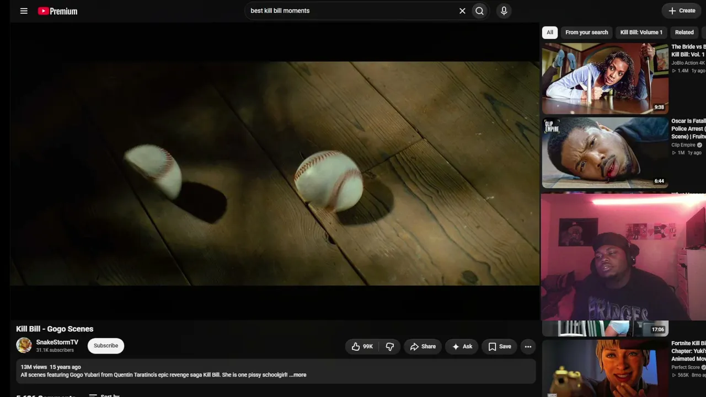
Task: Subscribe to SnakeStormTV
Action: [x=106, y=346]
